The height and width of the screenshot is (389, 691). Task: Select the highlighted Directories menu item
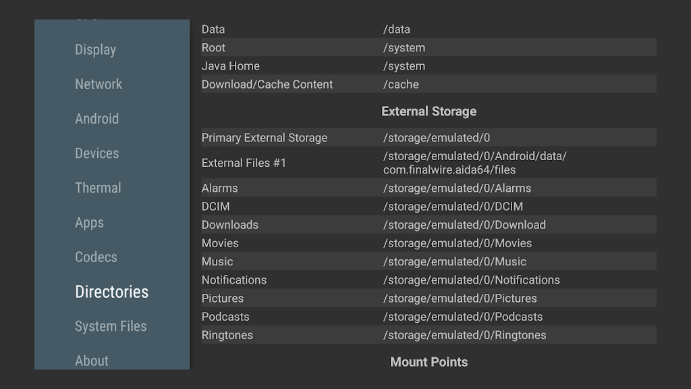coord(111,292)
